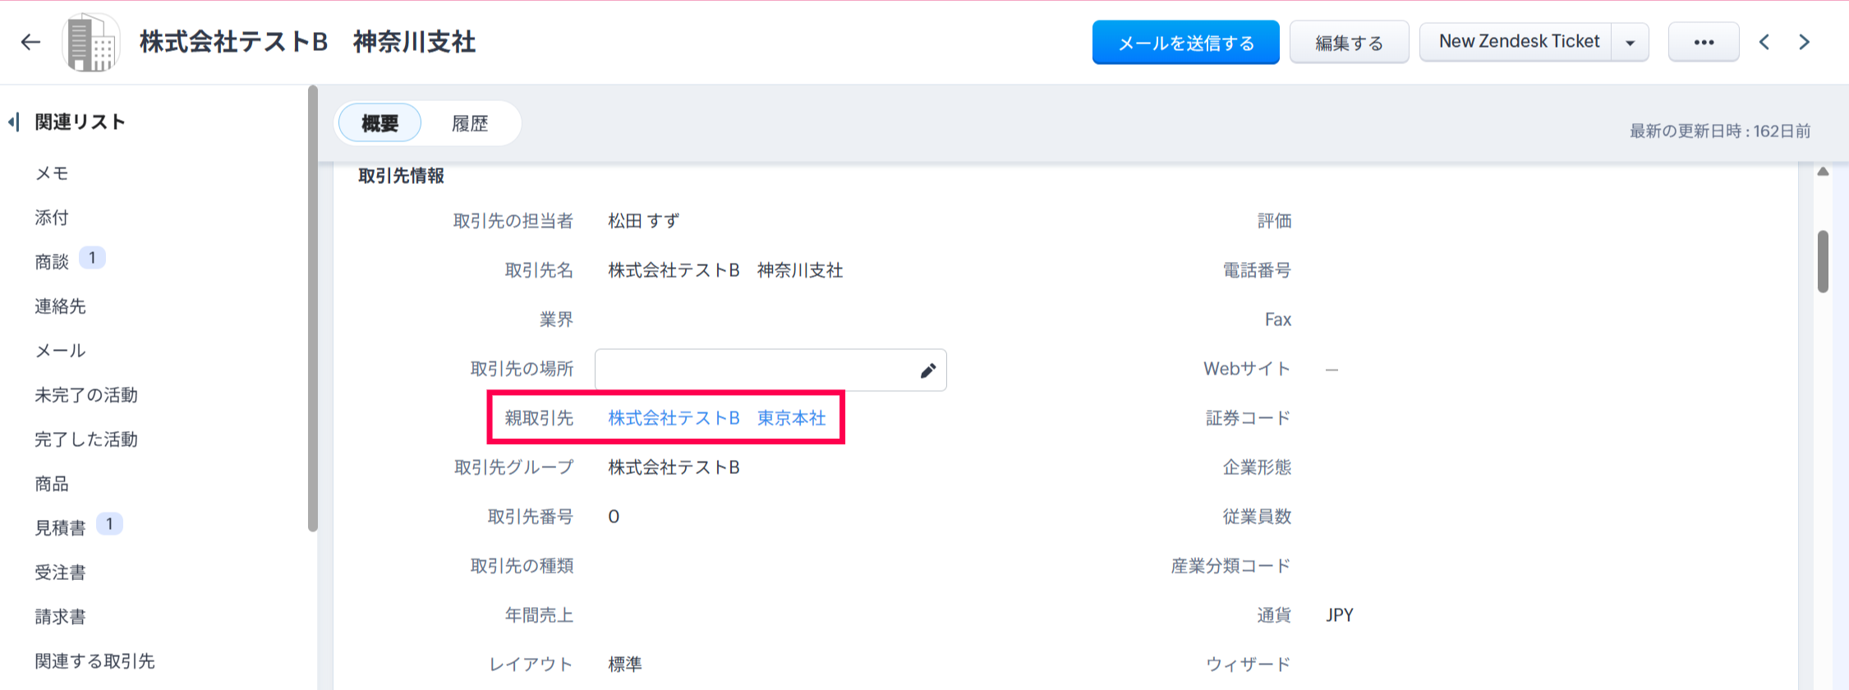Click the back arrow icon
This screenshot has width=1849, height=690.
coord(30,42)
